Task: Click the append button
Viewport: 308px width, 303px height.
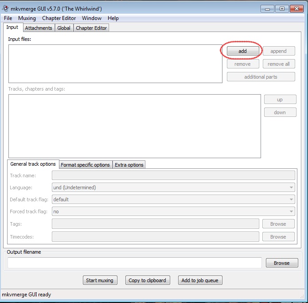Action: click(279, 51)
